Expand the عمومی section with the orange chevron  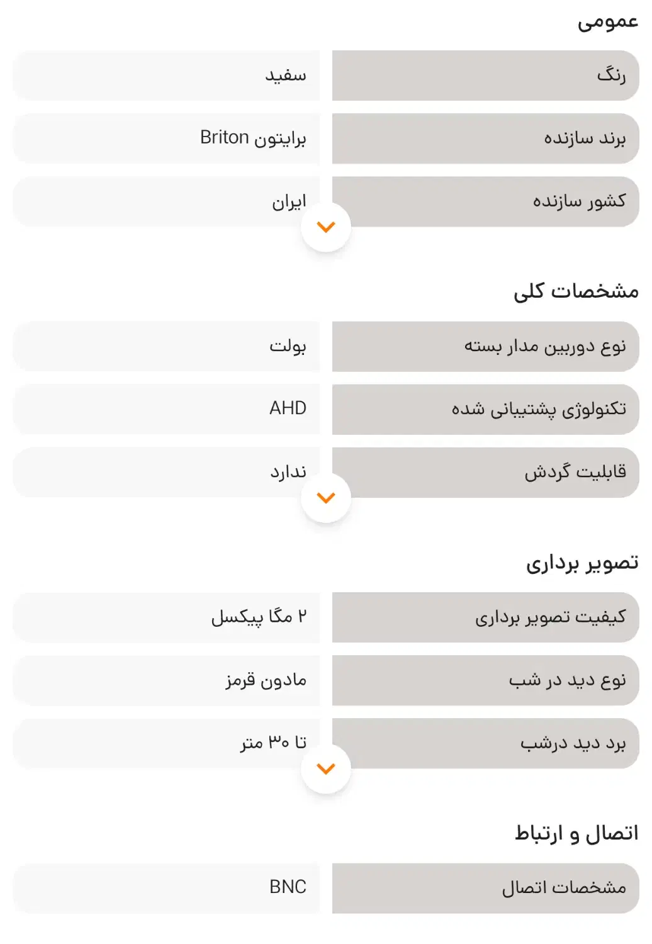326,227
